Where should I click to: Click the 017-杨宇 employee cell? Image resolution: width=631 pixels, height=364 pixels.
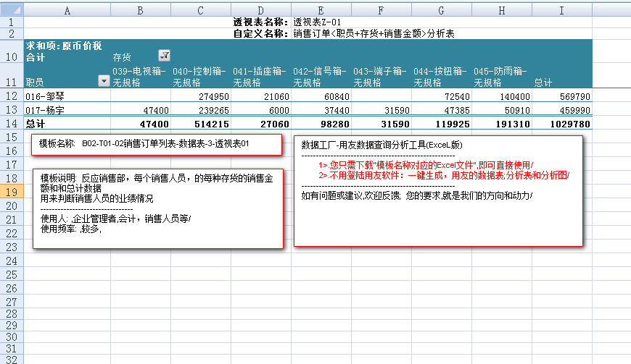tap(67, 110)
